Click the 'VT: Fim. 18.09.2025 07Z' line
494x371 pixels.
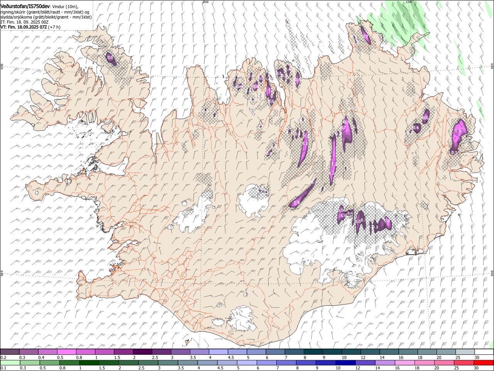click(24, 27)
